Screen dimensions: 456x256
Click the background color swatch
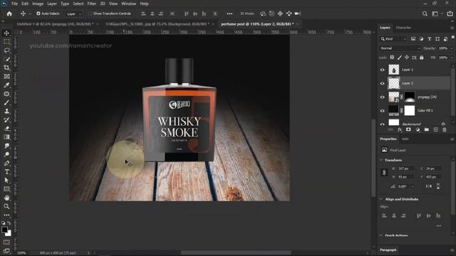coord(9,233)
